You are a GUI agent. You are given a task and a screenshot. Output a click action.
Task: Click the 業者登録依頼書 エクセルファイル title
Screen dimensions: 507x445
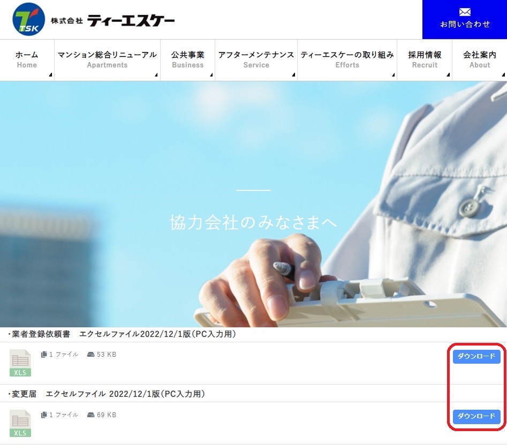122,334
